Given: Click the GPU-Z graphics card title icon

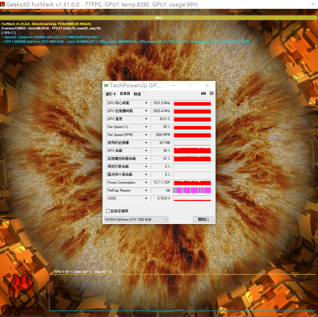Looking at the screenshot, I should (x=106, y=86).
